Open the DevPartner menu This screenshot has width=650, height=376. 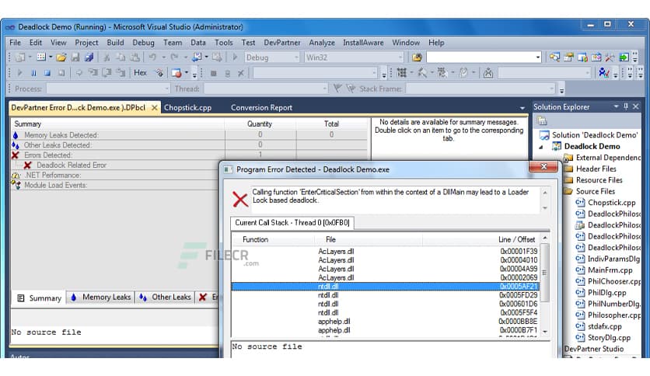pos(282,42)
